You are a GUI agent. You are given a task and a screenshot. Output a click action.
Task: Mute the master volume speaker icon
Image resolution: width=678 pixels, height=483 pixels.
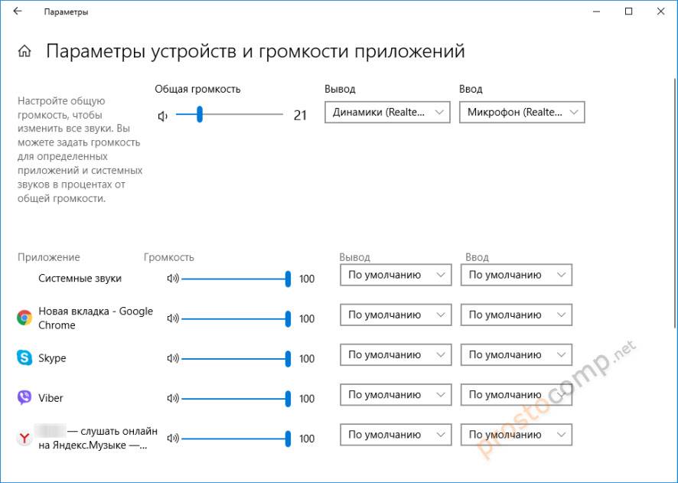[162, 116]
